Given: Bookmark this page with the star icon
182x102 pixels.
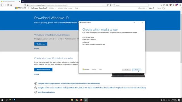Looking at the screenshot, I should tap(110, 5).
